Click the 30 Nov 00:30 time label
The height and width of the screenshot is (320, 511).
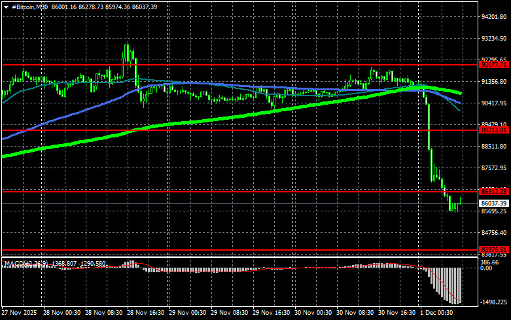[x=313, y=313]
